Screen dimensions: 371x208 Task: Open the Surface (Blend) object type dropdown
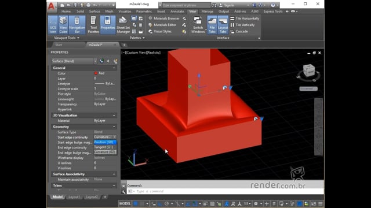coord(74,61)
